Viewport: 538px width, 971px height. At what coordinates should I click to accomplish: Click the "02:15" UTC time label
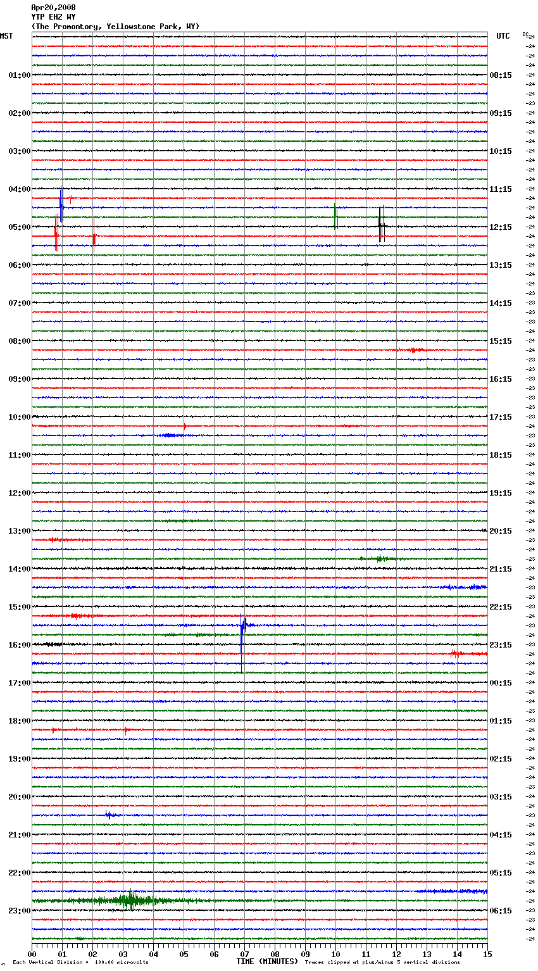501,759
